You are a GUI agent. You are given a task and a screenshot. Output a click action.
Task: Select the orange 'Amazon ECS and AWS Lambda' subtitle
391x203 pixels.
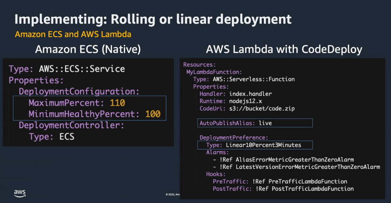(73, 35)
